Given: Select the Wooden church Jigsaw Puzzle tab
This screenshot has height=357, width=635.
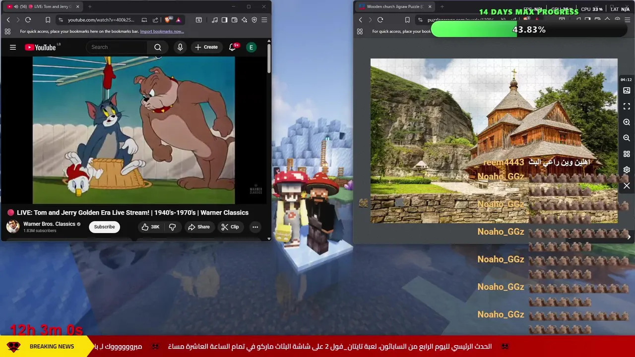Looking at the screenshot, I should [x=394, y=6].
